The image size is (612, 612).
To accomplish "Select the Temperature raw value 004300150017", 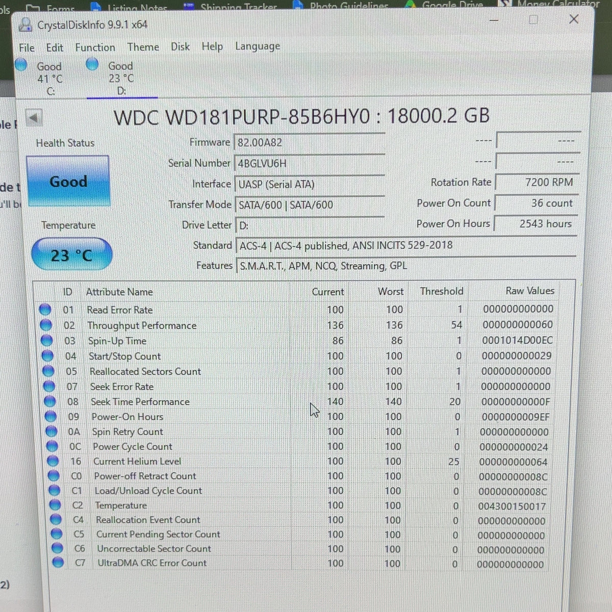I will click(512, 506).
